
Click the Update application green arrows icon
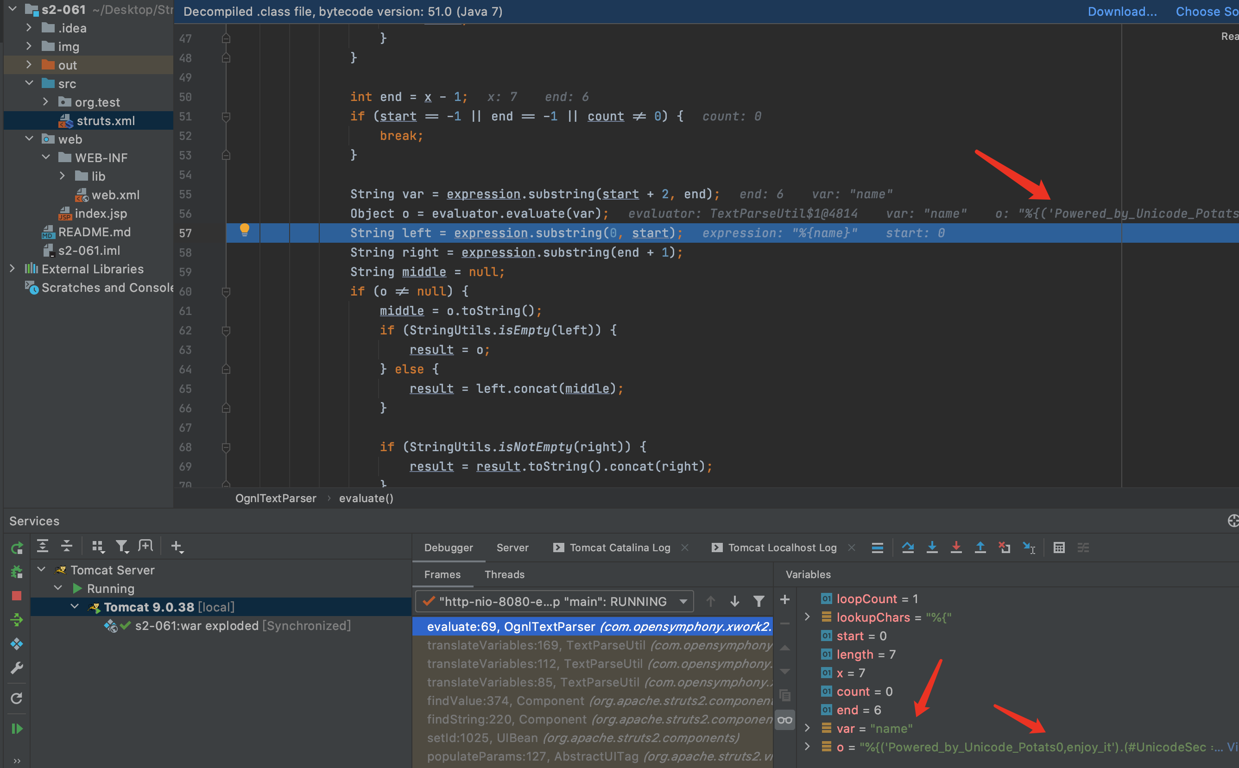coord(17,620)
